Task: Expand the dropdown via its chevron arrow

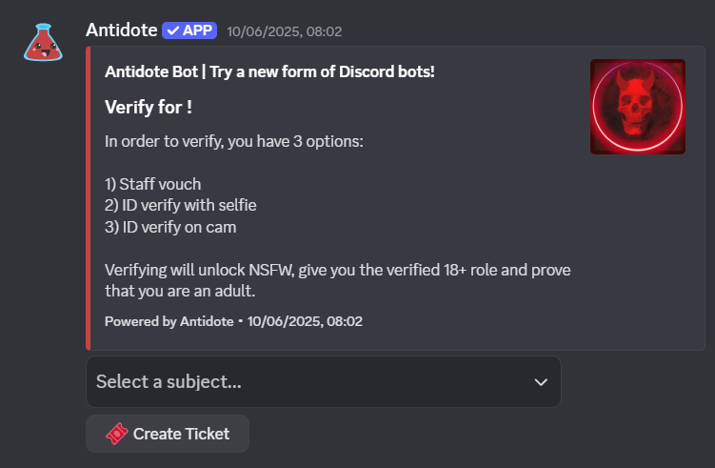Action: (x=541, y=382)
